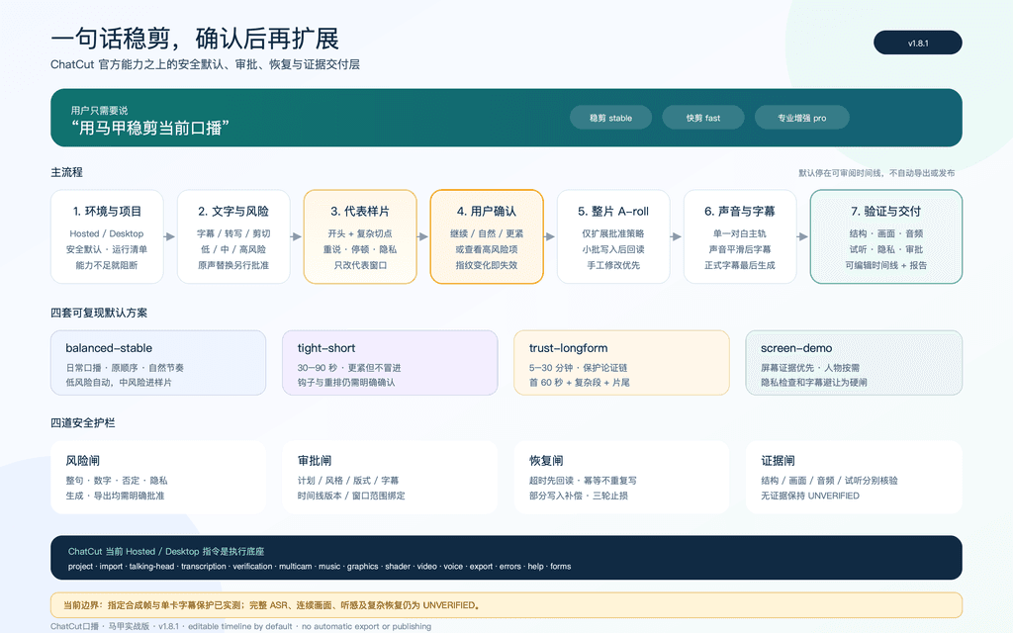Open the 恢复闸 guardrail card

pyautogui.click(x=621, y=477)
